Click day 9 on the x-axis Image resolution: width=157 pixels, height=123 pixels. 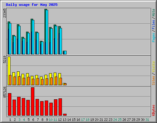pos(47,120)
